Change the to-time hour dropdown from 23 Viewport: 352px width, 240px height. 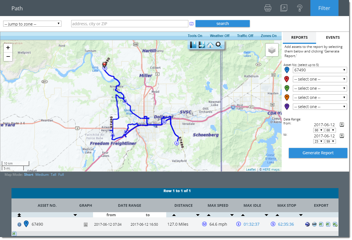318,141
